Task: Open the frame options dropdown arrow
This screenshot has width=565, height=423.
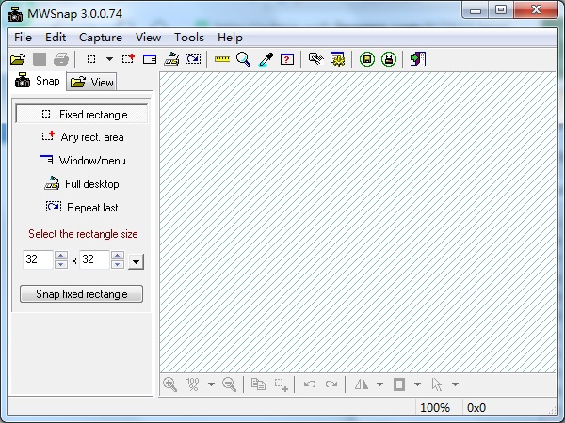Action: pyautogui.click(x=417, y=384)
